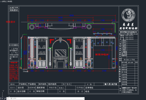
Task: Select the 6150 dimension text
Action: click(x=60, y=18)
